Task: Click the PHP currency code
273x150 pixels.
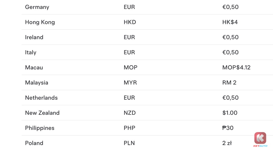Action: 129,128
